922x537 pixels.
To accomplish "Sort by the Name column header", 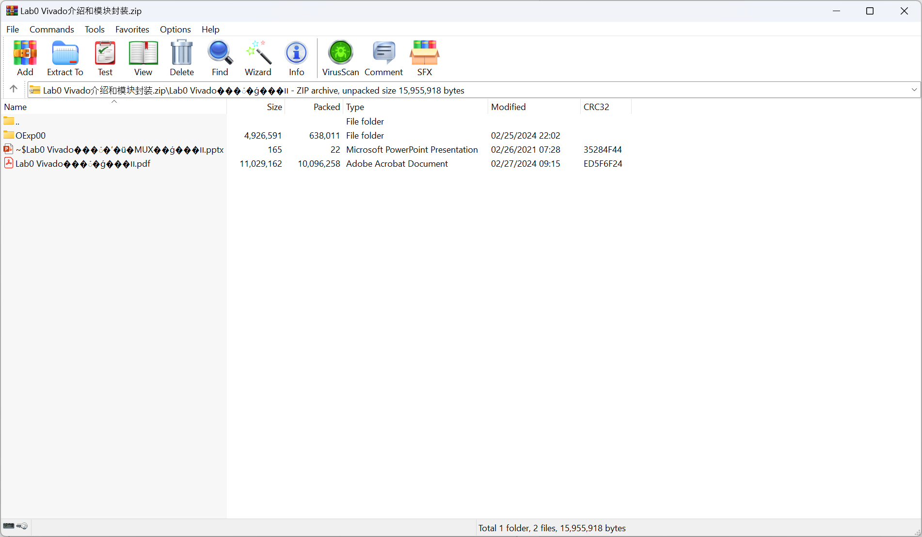I will [x=114, y=107].
